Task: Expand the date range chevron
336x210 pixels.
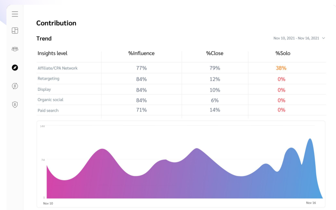Action: 324,38
